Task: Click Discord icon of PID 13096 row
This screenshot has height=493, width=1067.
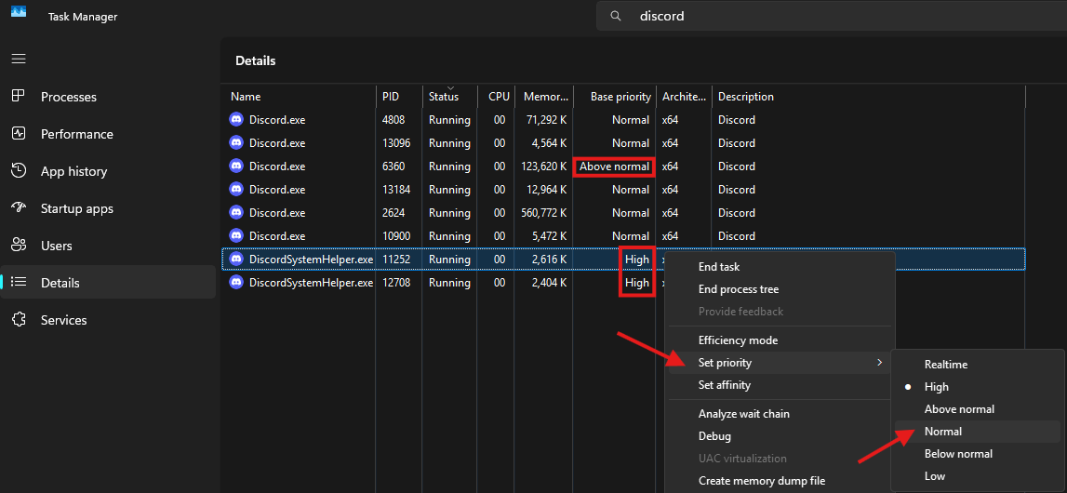Action: 236,143
